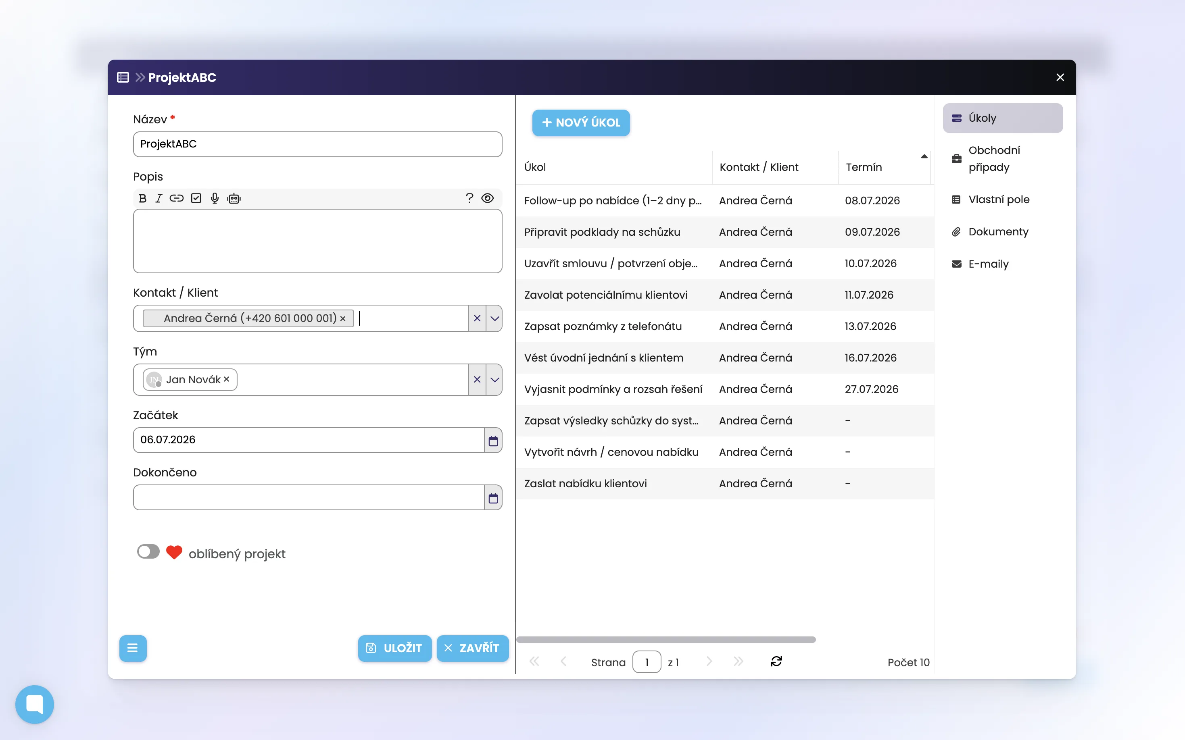Screen dimensions: 1185x740
Task: Click the horizontal scrollbar under tasks table
Action: coord(666,640)
